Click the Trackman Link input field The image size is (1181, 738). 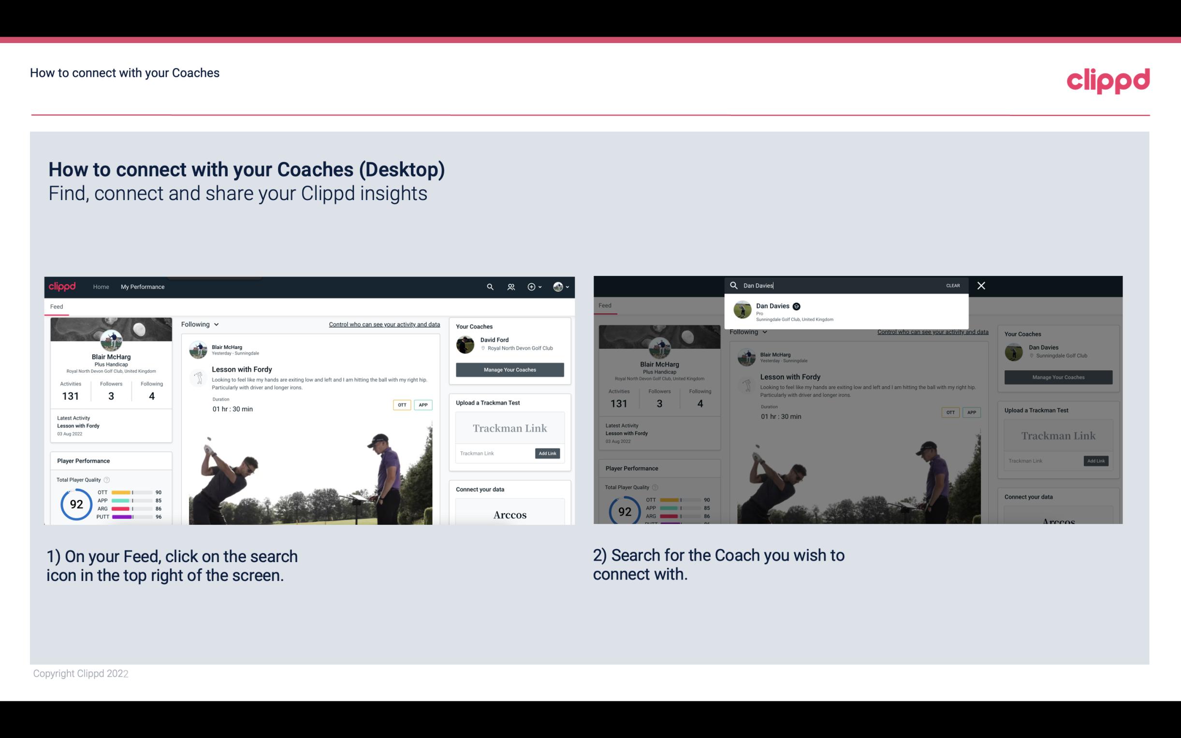[x=493, y=453]
